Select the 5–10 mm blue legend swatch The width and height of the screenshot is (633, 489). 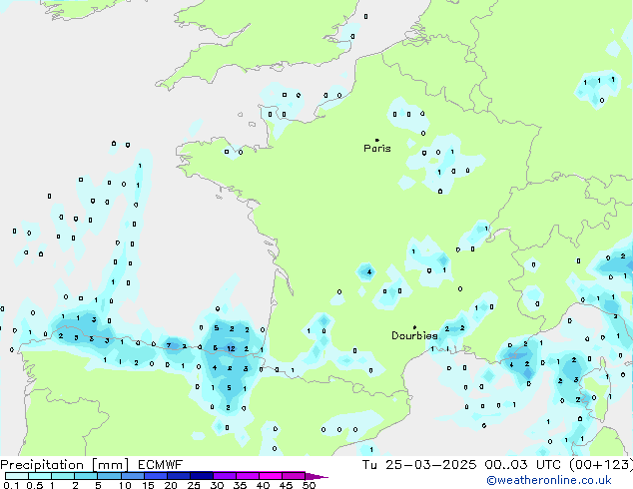(x=109, y=476)
